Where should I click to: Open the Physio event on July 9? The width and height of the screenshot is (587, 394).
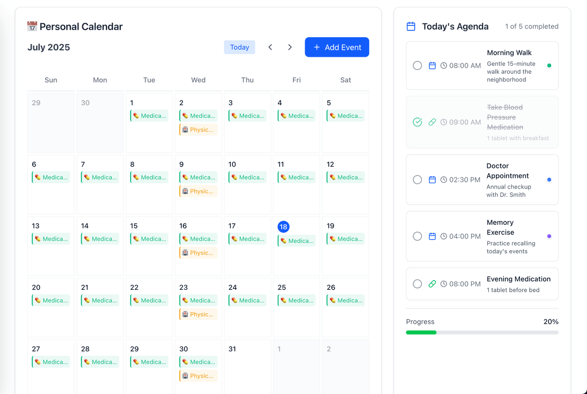(198, 191)
